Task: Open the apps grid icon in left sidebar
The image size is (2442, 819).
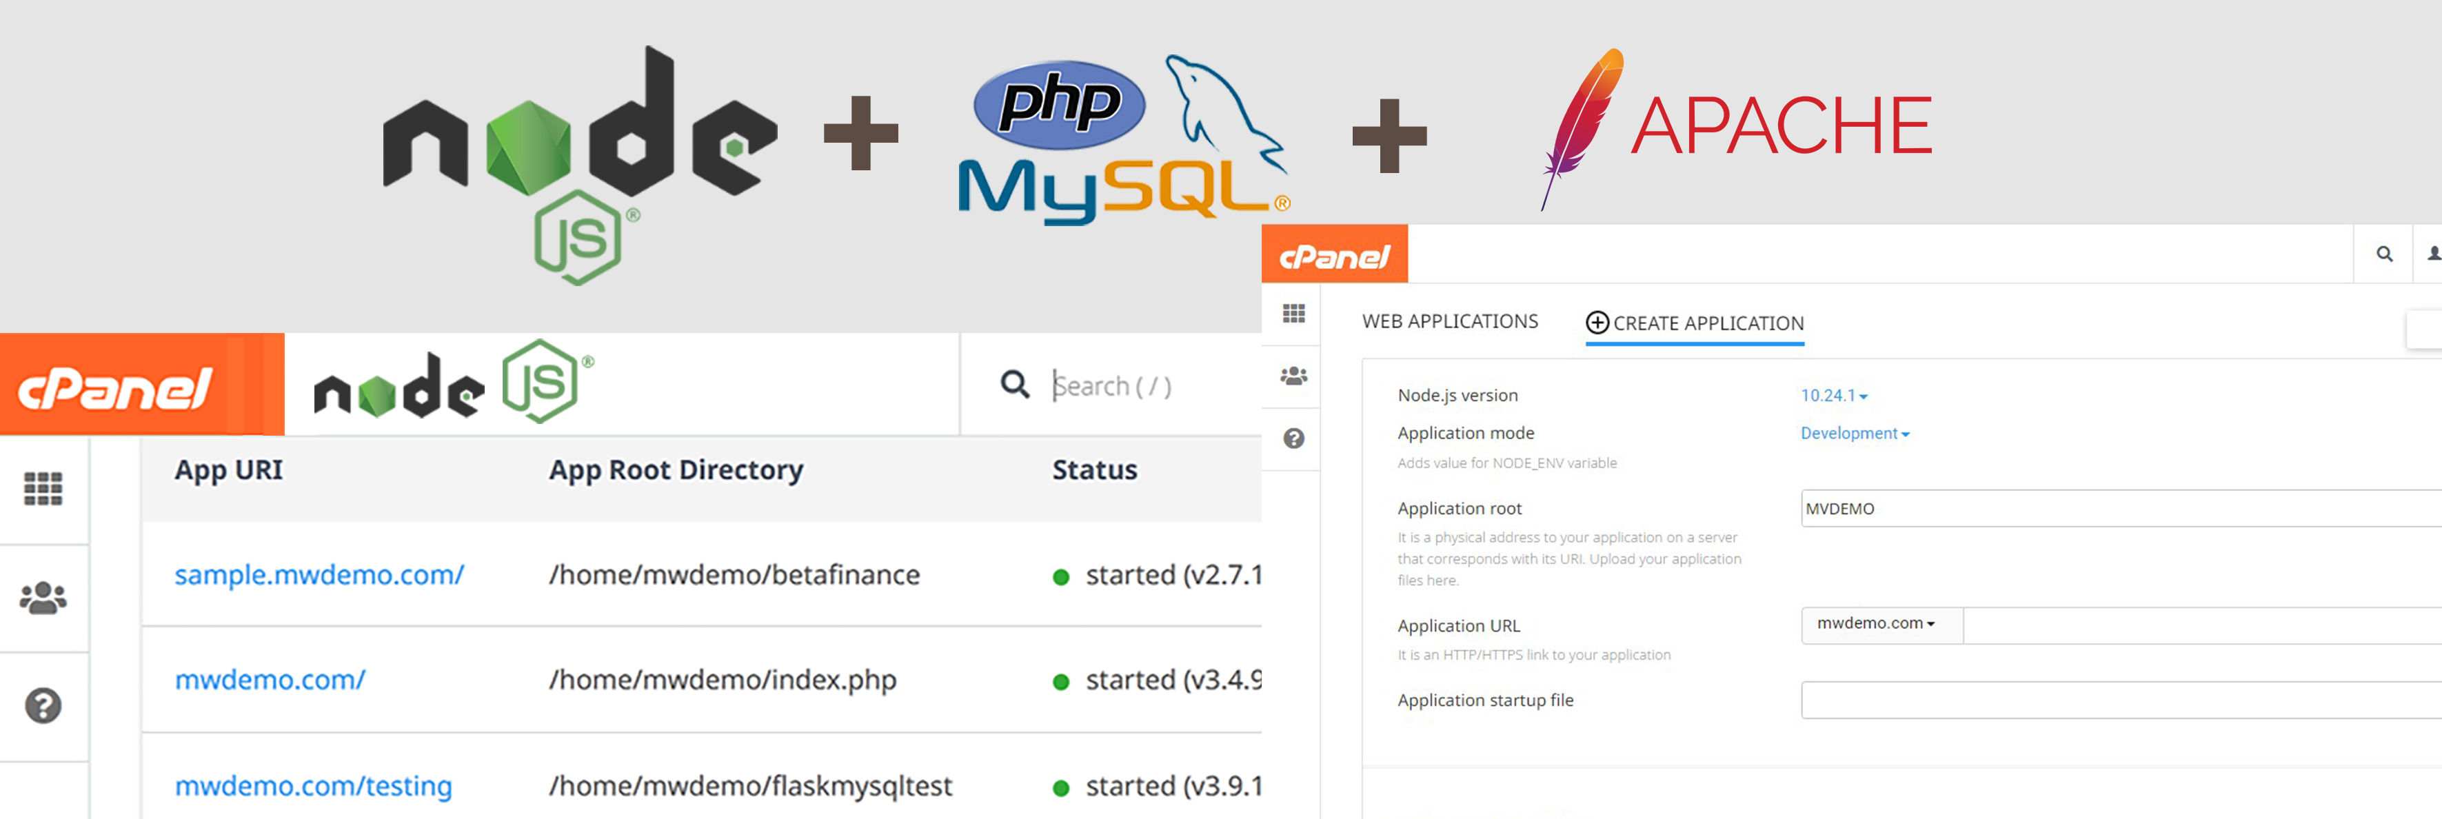Action: point(43,489)
